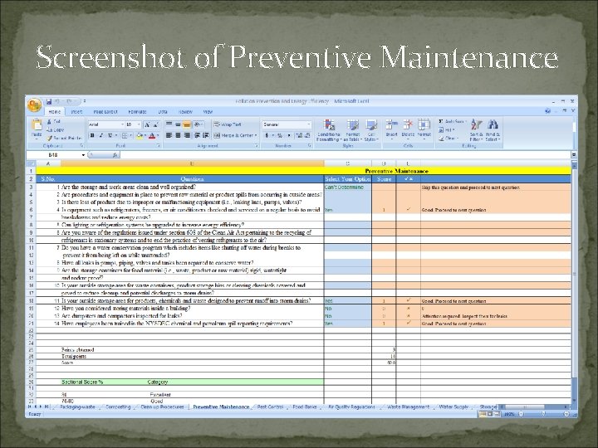The image size is (598, 448).
Task: Expand the General number format dropdown
Action: [308, 124]
